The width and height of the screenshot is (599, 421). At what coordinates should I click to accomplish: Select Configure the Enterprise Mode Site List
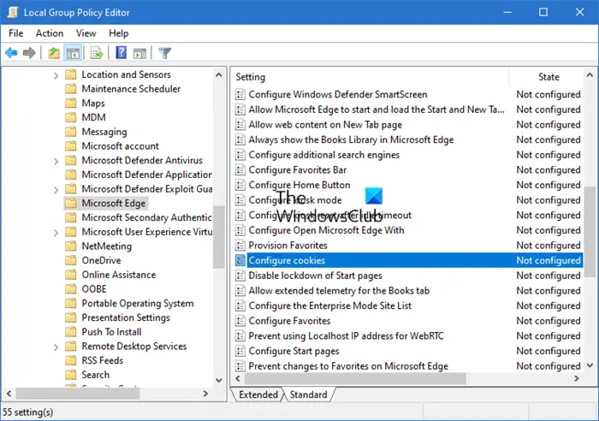pyautogui.click(x=330, y=305)
